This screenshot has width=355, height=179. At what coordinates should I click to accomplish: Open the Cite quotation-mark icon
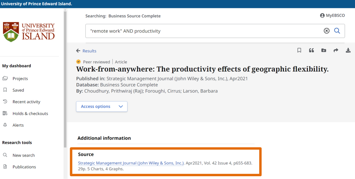312,50
